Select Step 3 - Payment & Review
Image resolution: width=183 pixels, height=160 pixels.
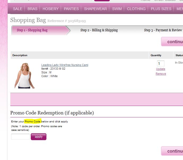point(163,30)
